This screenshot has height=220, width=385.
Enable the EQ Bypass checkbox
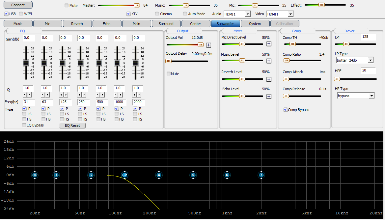click(x=24, y=125)
